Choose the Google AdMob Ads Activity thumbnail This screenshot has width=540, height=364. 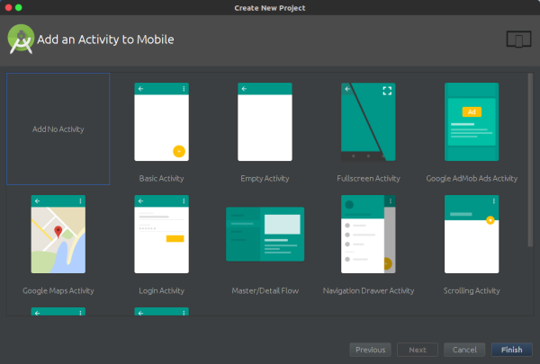click(x=472, y=122)
